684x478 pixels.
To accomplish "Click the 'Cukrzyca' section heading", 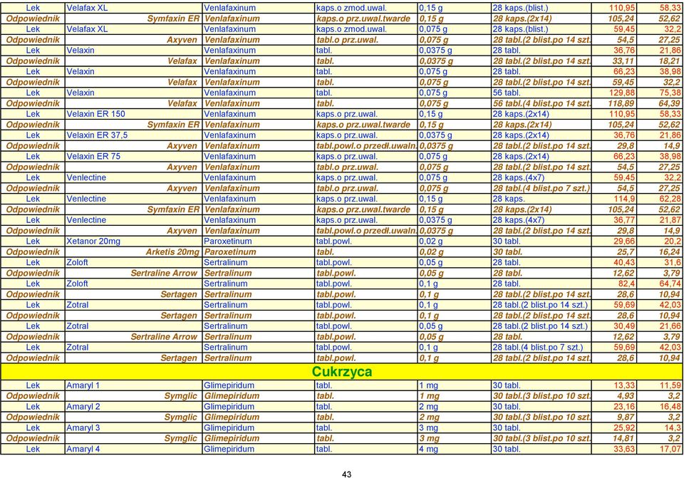I will click(x=342, y=372).
